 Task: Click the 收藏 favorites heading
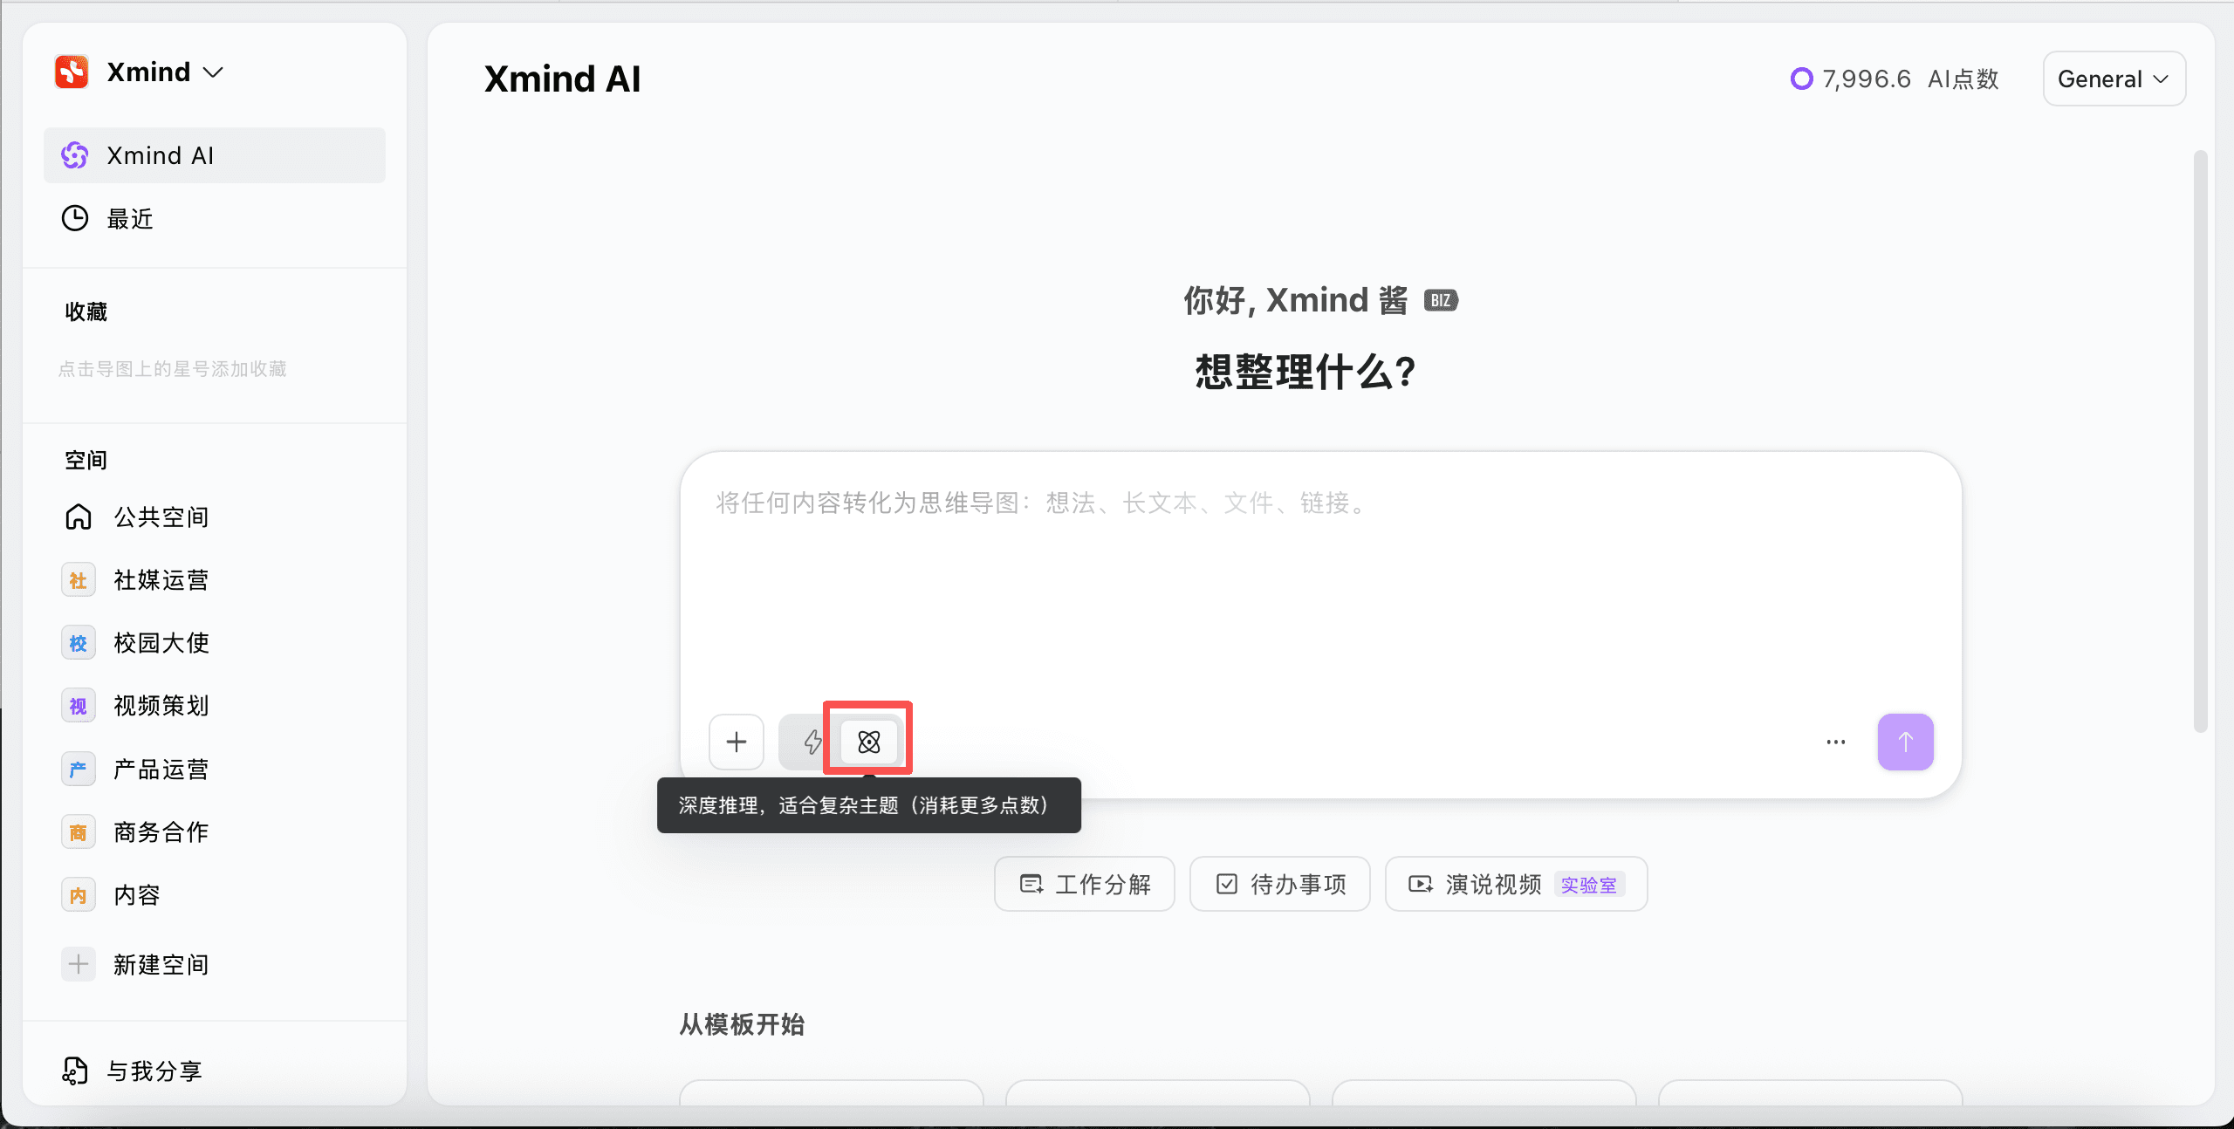pos(86,312)
